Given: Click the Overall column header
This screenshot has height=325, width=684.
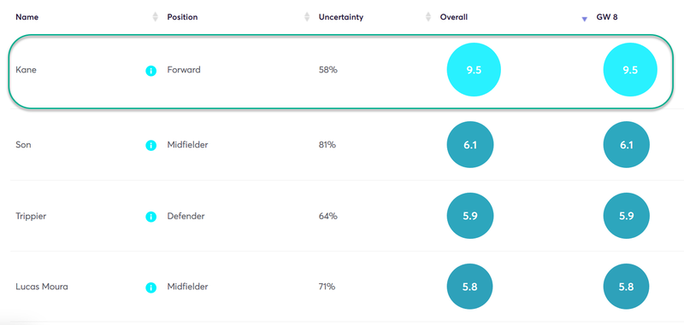Looking at the screenshot, I should 454,17.
